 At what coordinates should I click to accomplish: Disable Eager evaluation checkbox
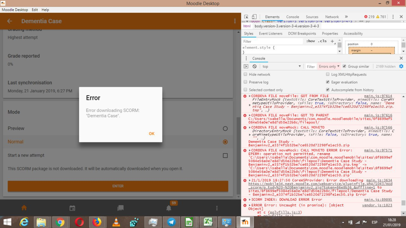coord(328,82)
